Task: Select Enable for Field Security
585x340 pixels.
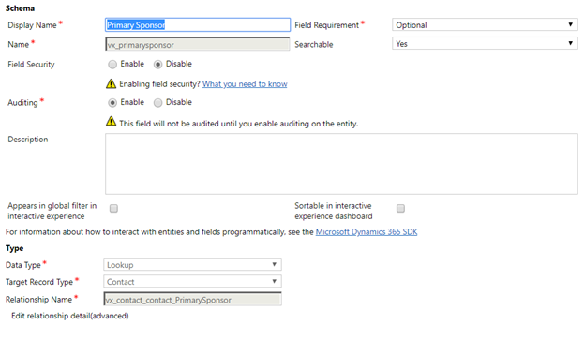Action: coord(112,65)
